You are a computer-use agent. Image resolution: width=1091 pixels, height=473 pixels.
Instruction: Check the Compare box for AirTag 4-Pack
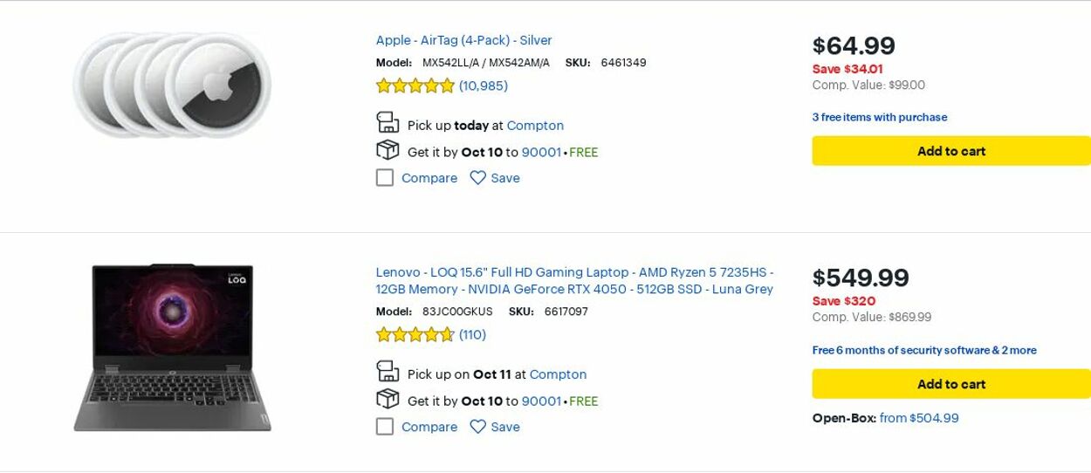coord(385,178)
